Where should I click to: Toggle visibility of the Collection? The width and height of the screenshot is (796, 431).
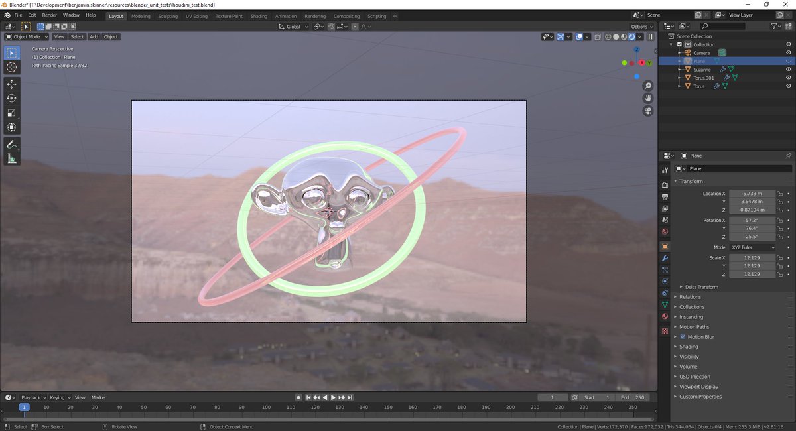[x=789, y=44]
